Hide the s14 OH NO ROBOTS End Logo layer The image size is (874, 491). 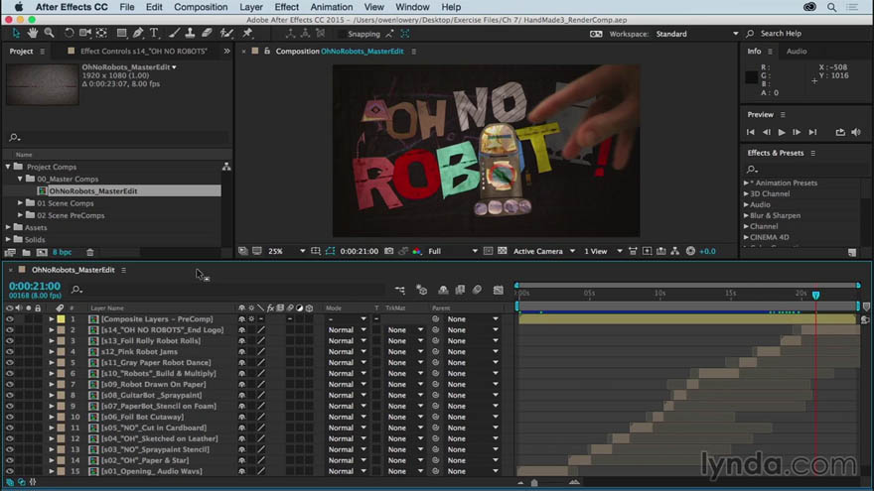pos(10,330)
